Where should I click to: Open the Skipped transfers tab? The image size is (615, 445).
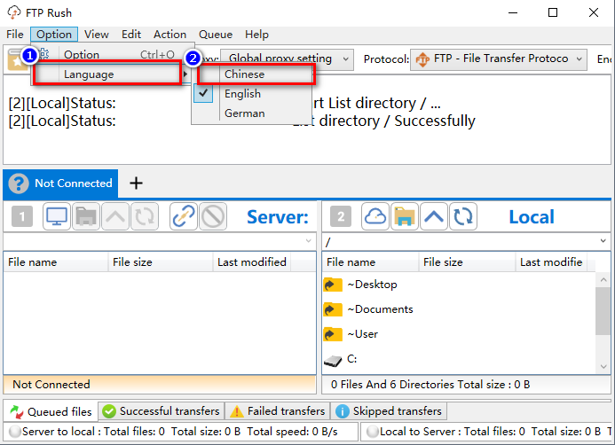(x=389, y=411)
